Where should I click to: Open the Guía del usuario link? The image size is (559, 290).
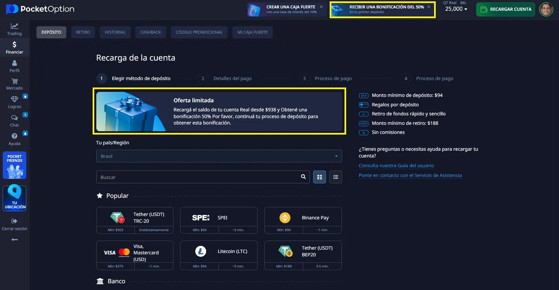(396, 166)
